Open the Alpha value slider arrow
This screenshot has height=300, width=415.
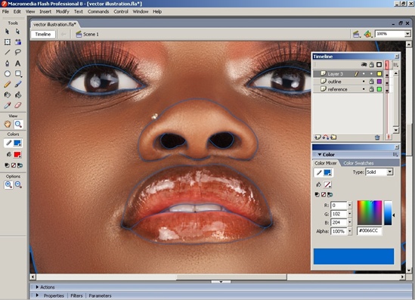(350, 231)
